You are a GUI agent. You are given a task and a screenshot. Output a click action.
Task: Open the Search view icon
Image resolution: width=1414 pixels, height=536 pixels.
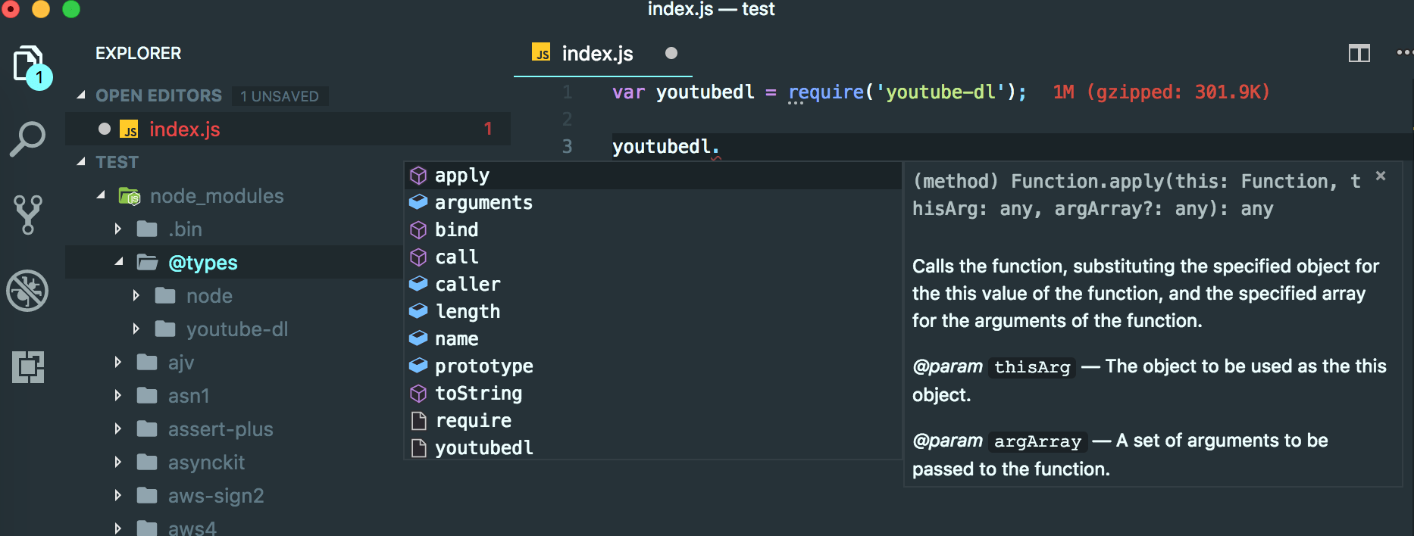[x=28, y=139]
